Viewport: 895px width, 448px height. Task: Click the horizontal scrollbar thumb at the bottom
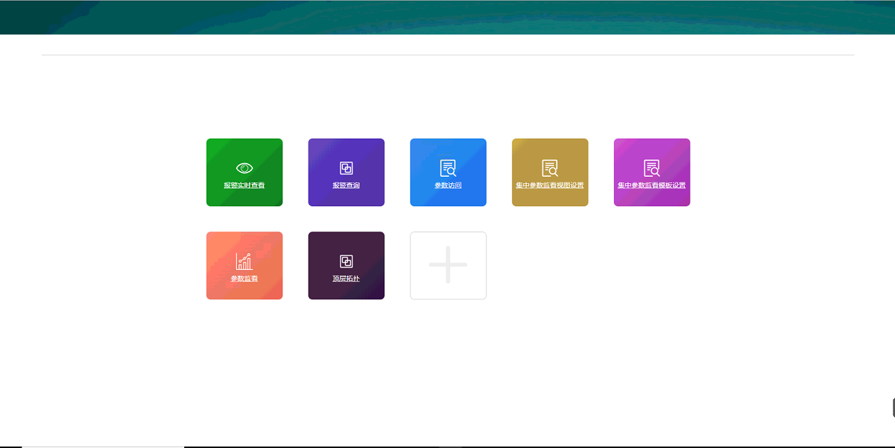click(x=103, y=447)
